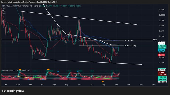The height and width of the screenshot is (95, 170).
Task: Click the 0.1200 price axis label
Action: tap(162, 63)
